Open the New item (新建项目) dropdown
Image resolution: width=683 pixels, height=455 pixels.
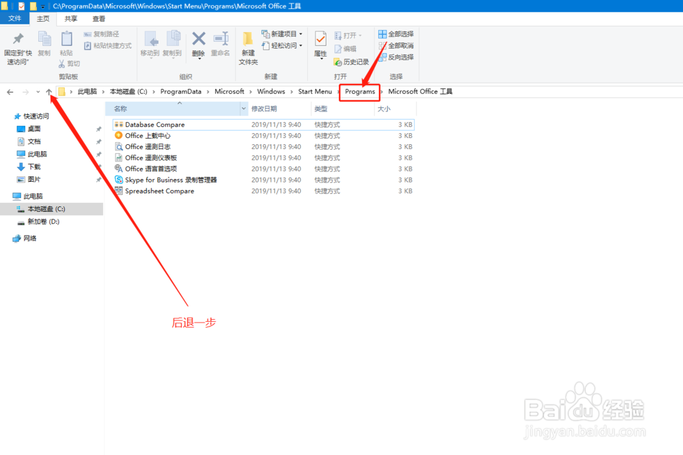(x=282, y=34)
